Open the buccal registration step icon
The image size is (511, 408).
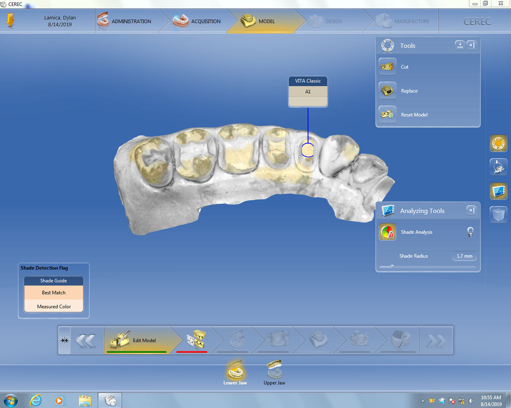point(196,340)
